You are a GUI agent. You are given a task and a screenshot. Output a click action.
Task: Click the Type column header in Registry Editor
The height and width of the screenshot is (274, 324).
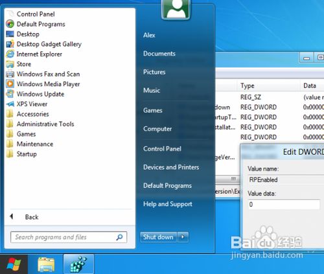[x=269, y=86]
